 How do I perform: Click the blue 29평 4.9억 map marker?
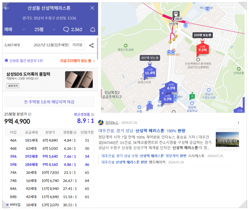pyautogui.click(x=171, y=87)
